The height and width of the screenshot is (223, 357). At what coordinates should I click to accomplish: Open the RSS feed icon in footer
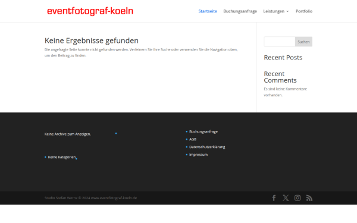[309, 198]
